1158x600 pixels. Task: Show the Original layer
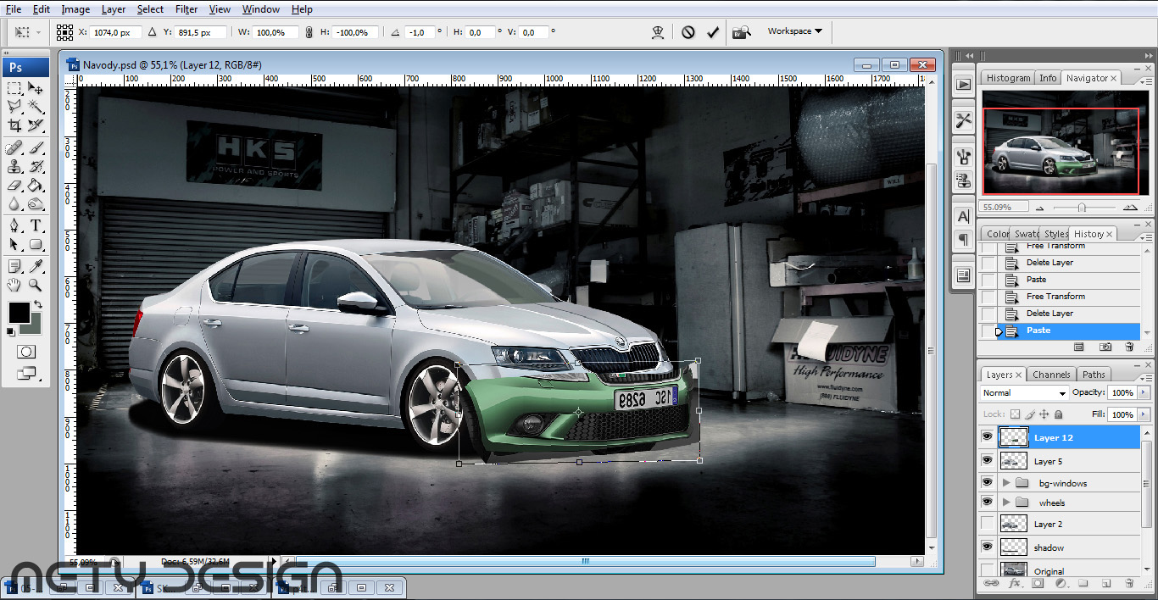coord(987,570)
